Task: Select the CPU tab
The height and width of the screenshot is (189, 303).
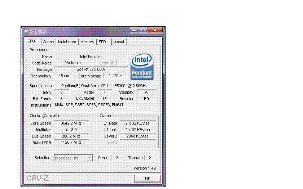Action: (x=31, y=41)
